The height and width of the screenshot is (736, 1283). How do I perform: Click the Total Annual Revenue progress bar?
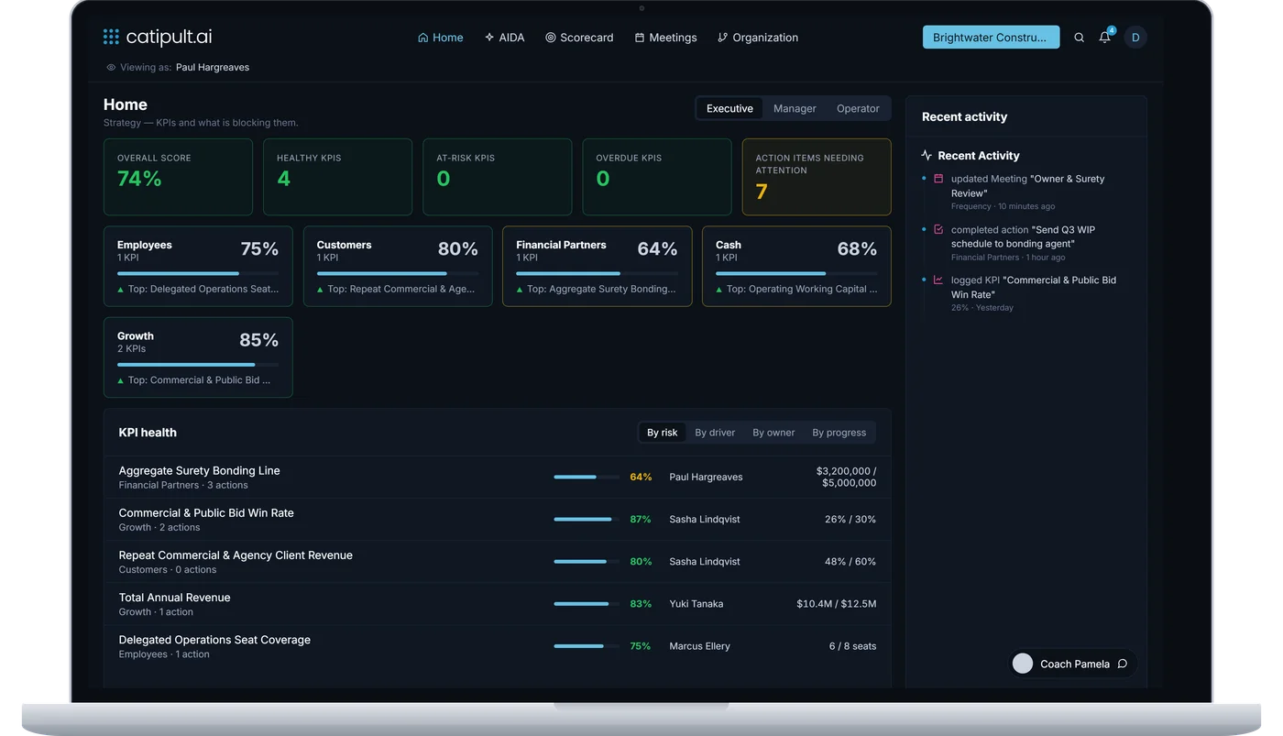(x=587, y=604)
